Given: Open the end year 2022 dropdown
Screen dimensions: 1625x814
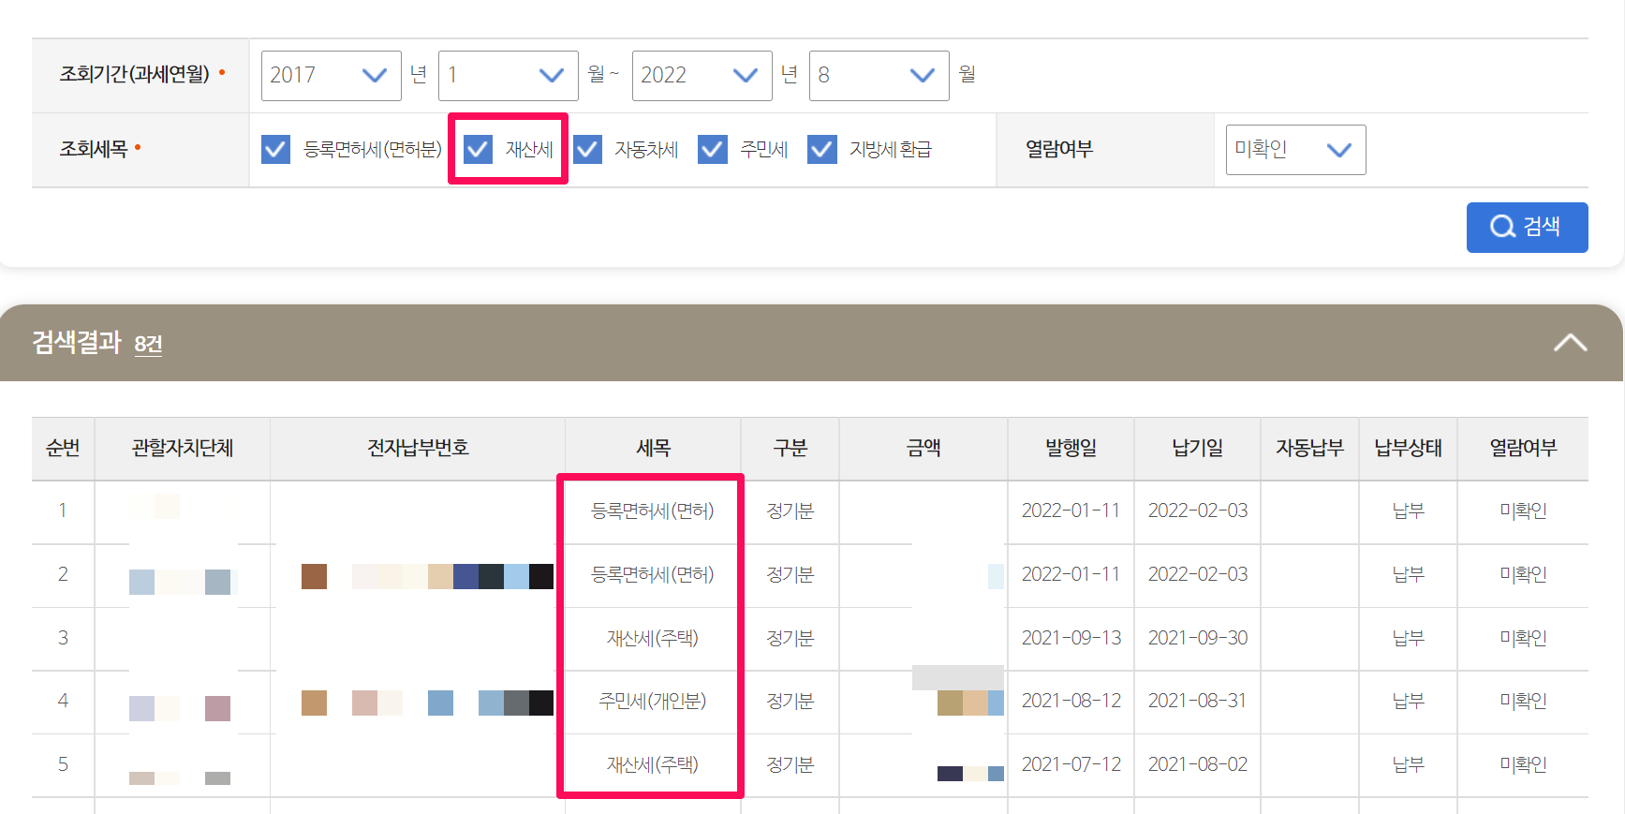Looking at the screenshot, I should pyautogui.click(x=702, y=75).
